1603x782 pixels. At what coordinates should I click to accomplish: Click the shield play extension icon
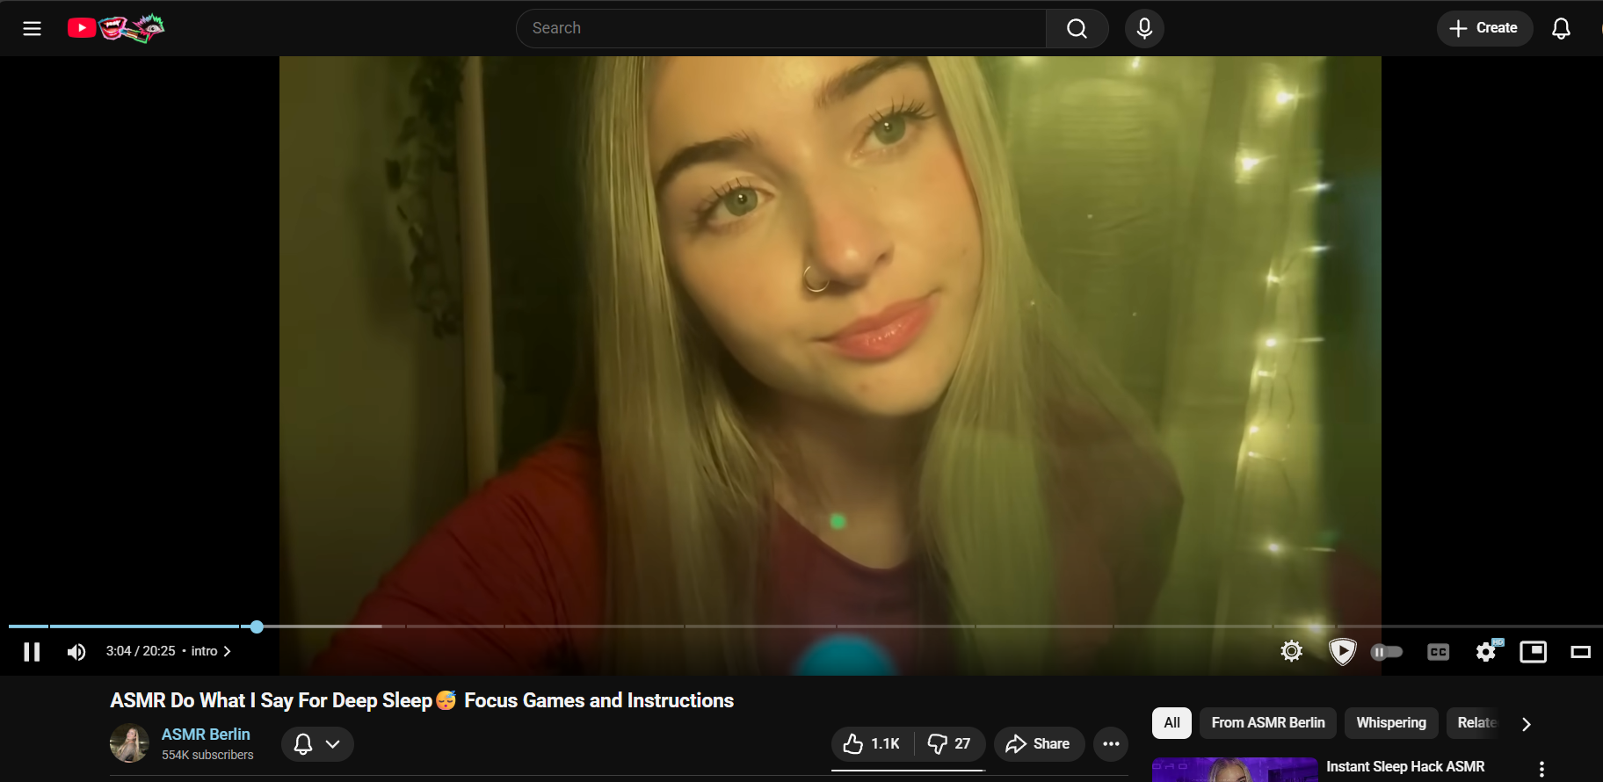pos(1342,651)
